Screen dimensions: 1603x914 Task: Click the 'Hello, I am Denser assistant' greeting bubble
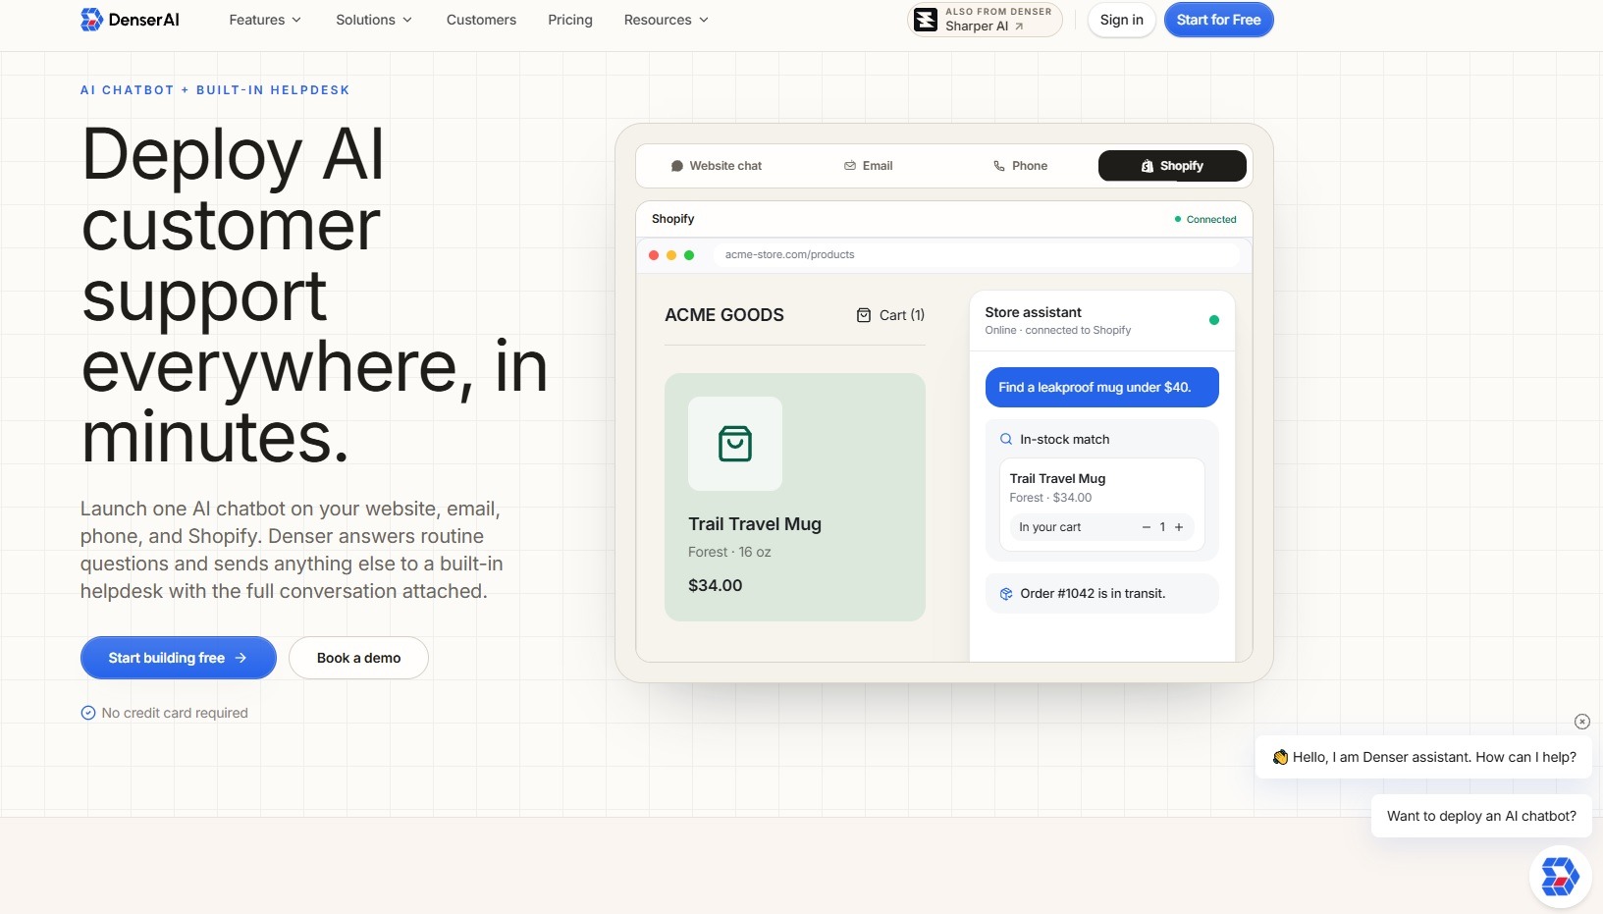[1423, 757]
